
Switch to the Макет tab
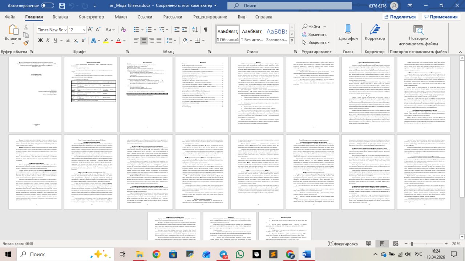(121, 17)
